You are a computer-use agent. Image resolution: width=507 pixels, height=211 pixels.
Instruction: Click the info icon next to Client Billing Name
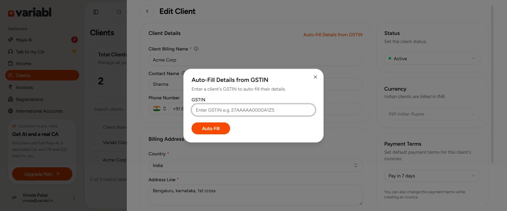(x=196, y=49)
